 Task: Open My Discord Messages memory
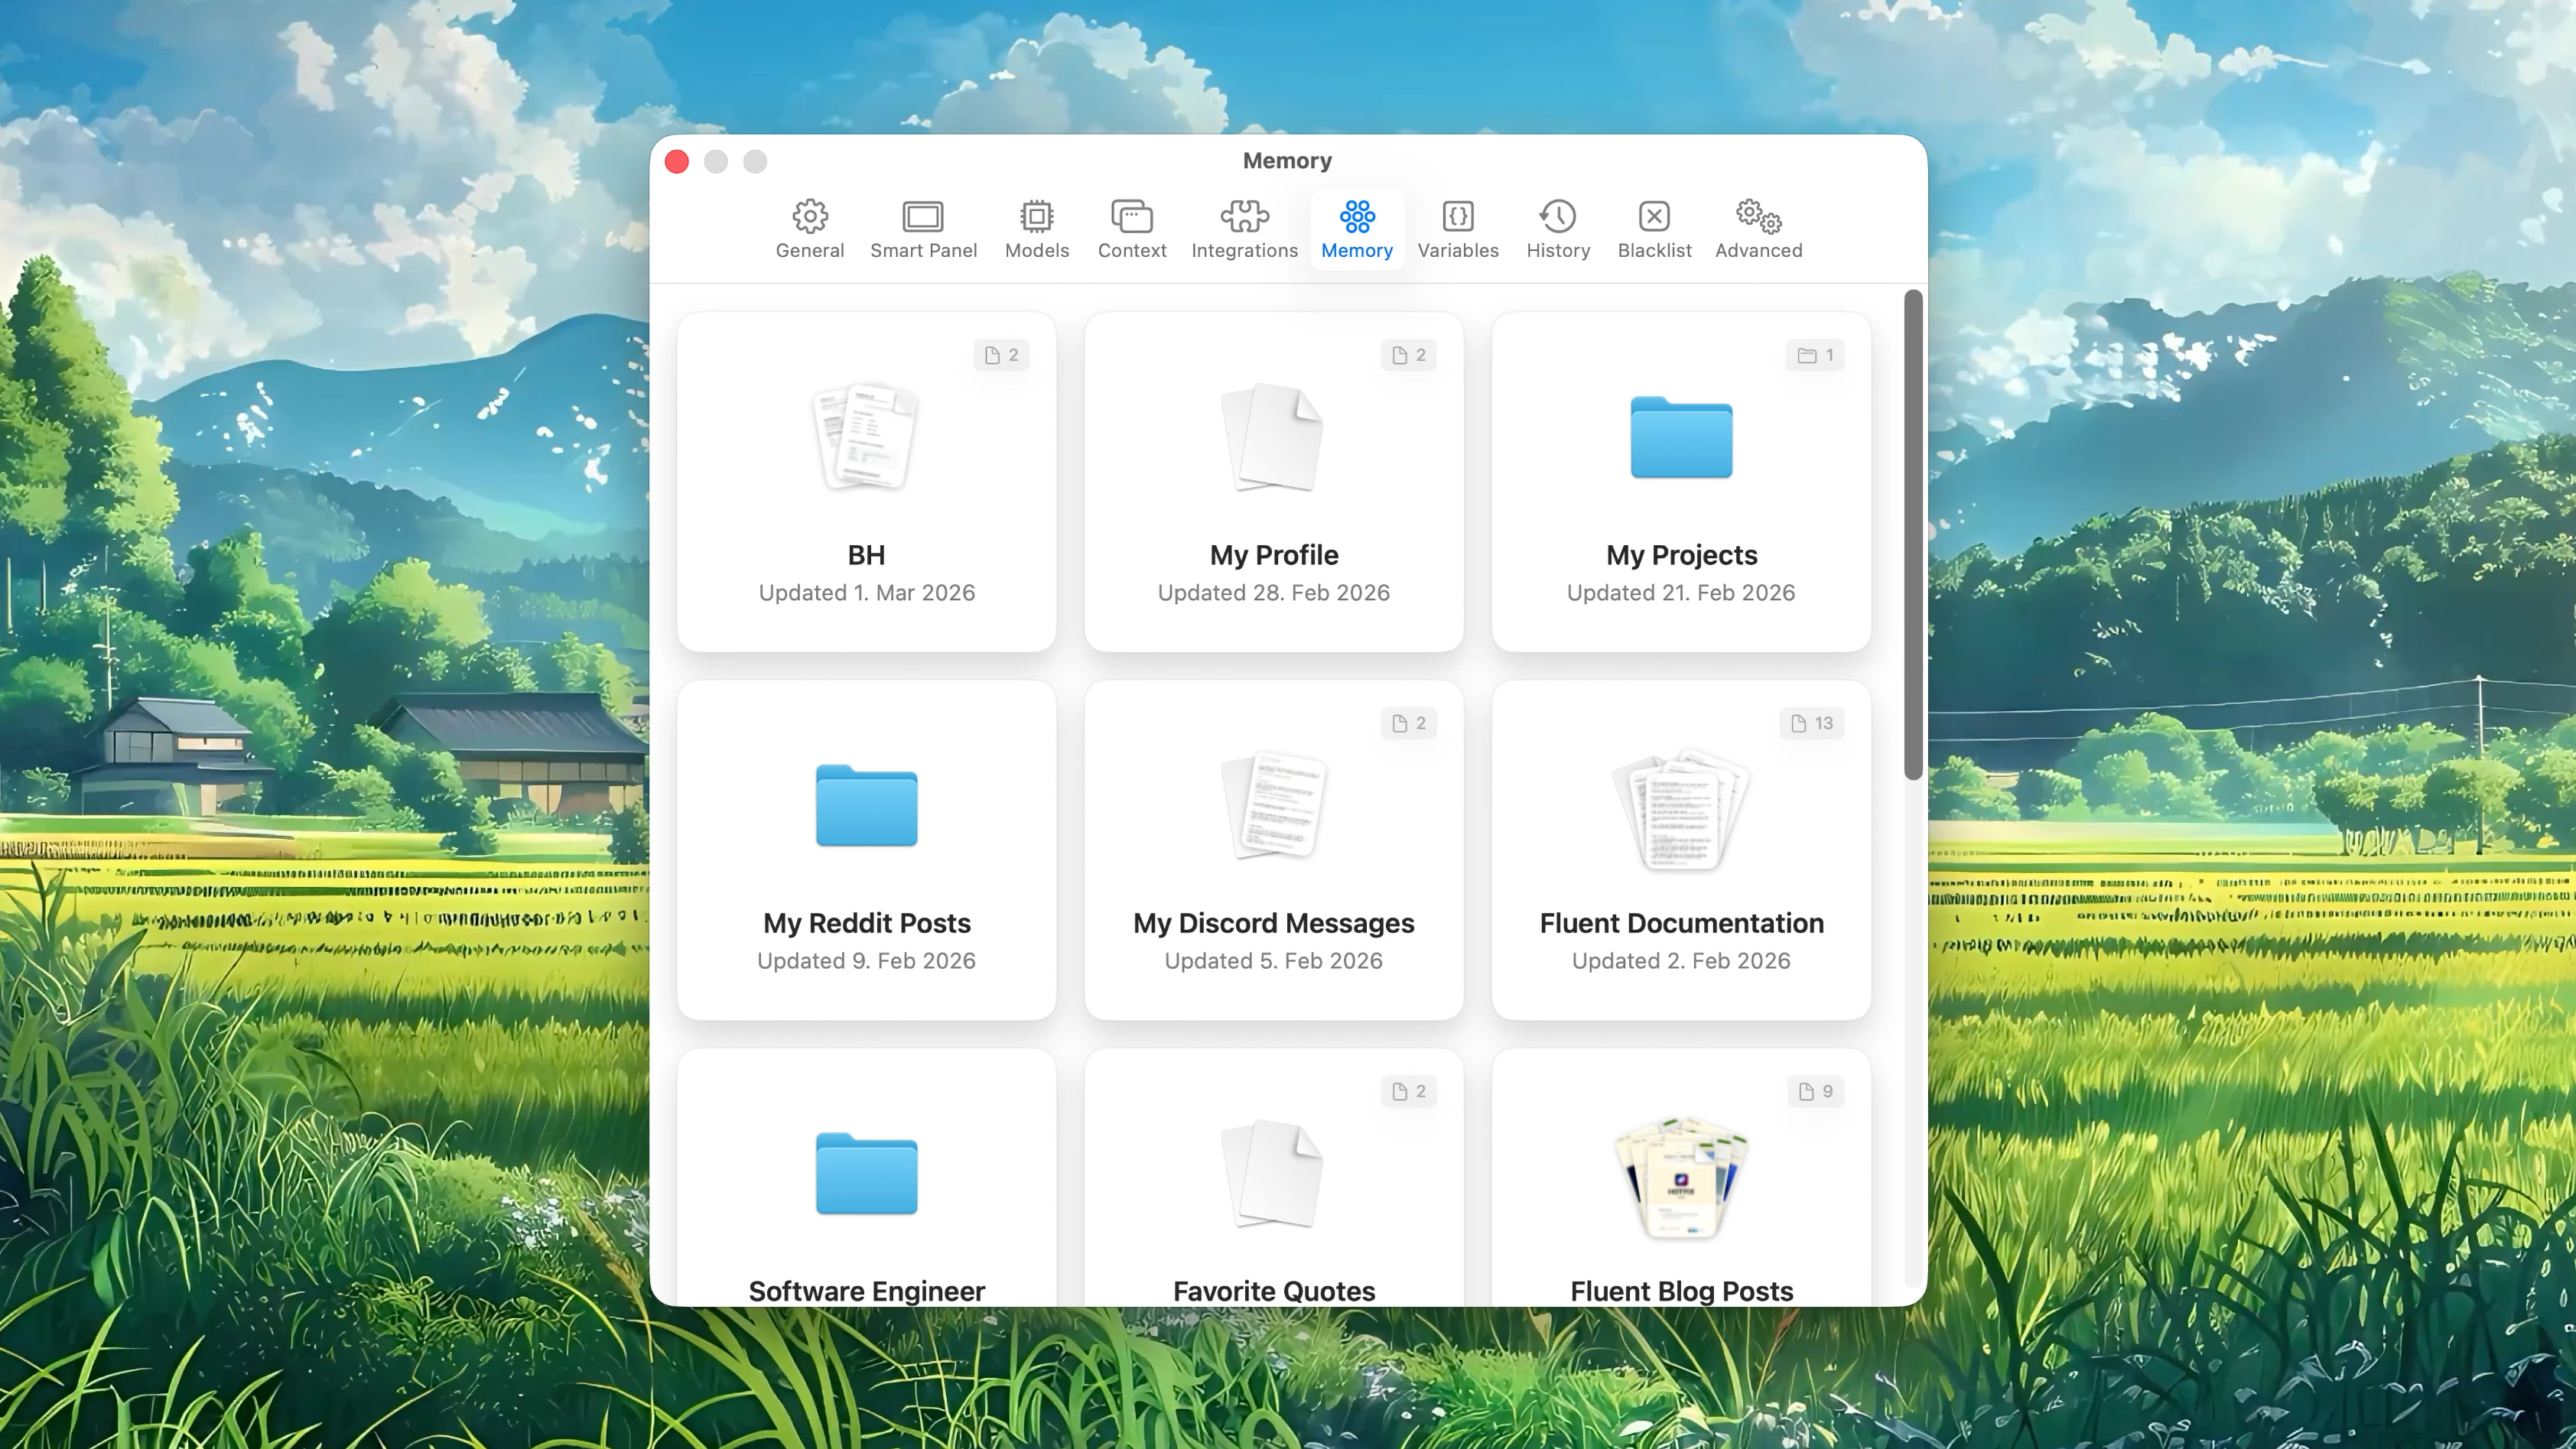1273,850
